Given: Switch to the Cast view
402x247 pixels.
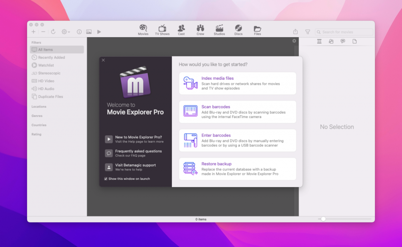Looking at the screenshot, I should tap(181, 29).
